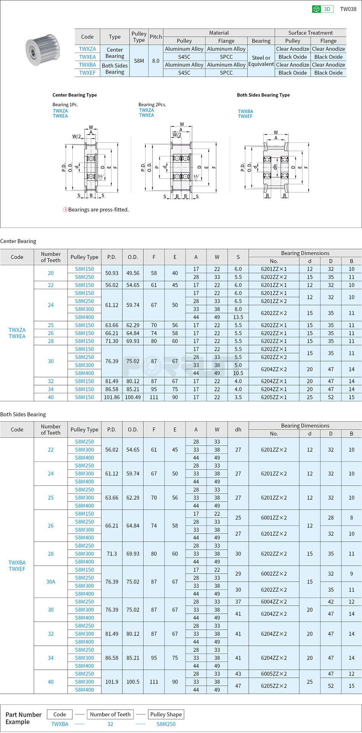Click the Bearing 2Pcs. center bearing diagram
The image size is (362, 733).
pos(179,161)
